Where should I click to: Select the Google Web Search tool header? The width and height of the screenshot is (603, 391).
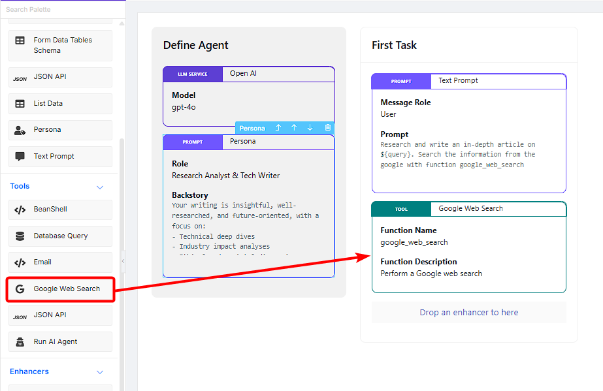pyautogui.click(x=469, y=209)
